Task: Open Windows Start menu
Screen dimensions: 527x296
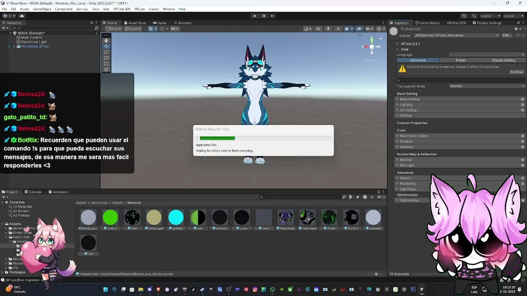Action: 105,289
